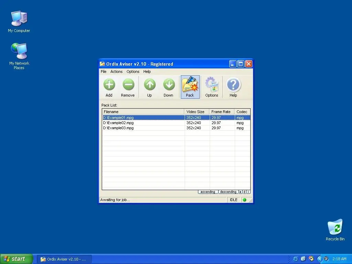Open the File menu
This screenshot has width=352, height=264.
(103, 71)
